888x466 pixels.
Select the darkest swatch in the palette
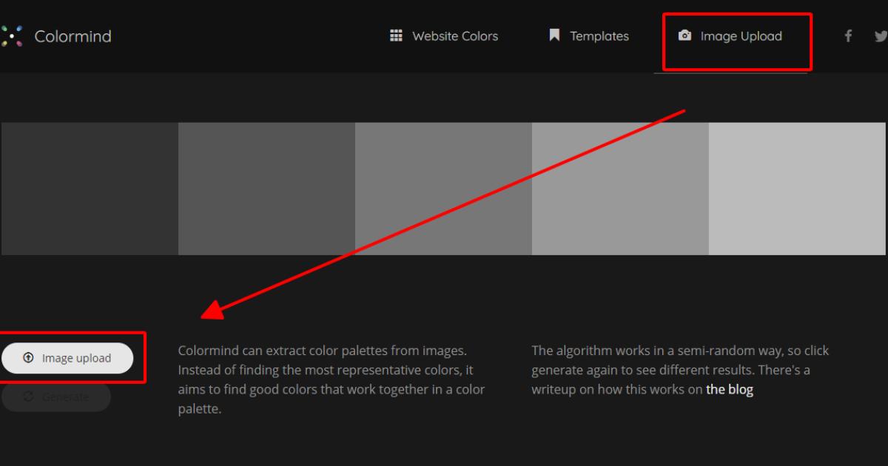tap(89, 188)
